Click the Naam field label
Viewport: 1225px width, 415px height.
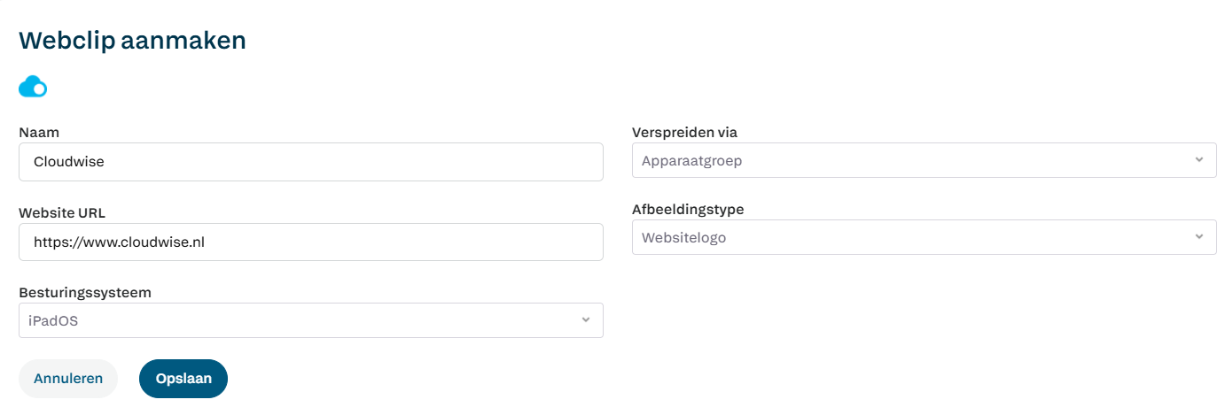pyautogui.click(x=39, y=133)
